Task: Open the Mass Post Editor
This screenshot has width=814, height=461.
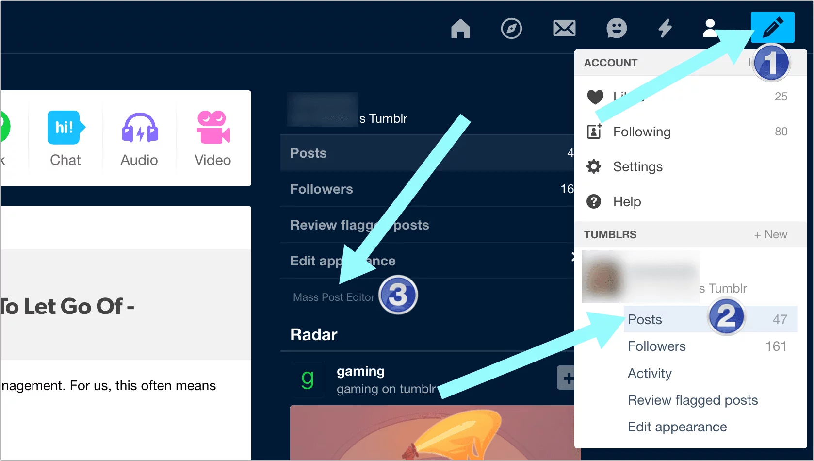Action: click(x=334, y=297)
